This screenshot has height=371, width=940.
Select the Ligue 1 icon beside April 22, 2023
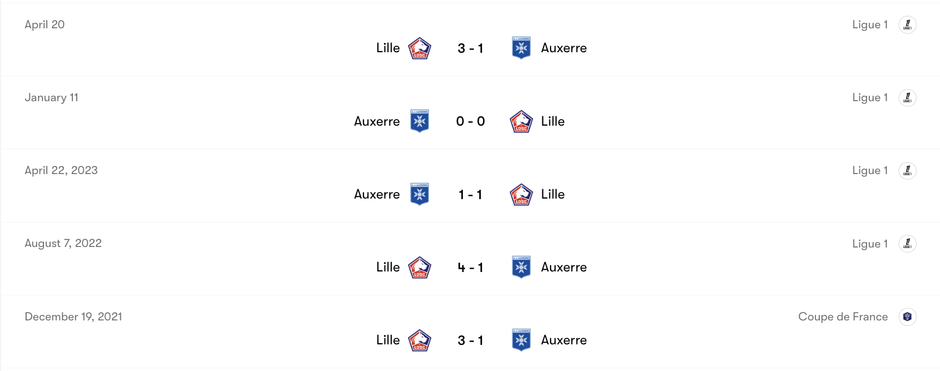(x=907, y=170)
